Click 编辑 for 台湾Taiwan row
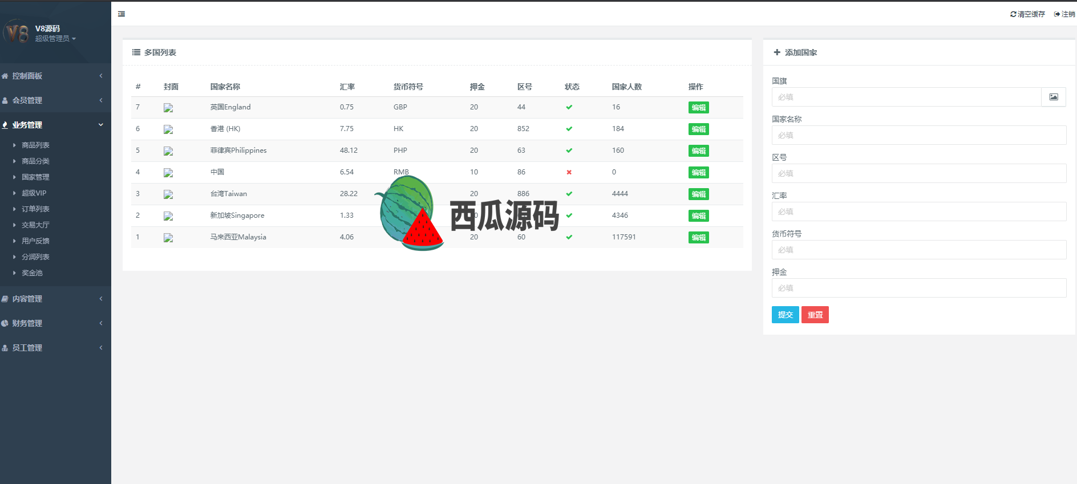Screen dimensions: 1077x484 (698, 194)
